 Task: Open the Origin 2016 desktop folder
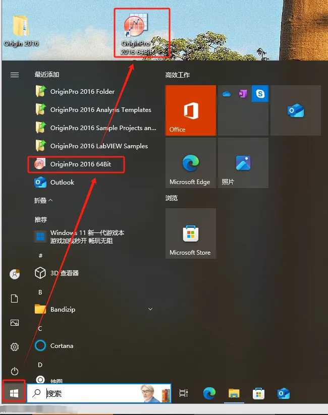point(21,31)
